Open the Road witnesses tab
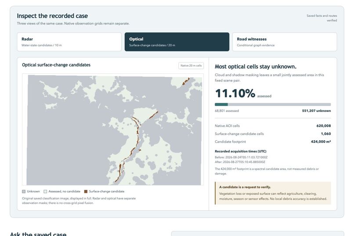The height and width of the screenshot is (236, 354). pos(285,42)
